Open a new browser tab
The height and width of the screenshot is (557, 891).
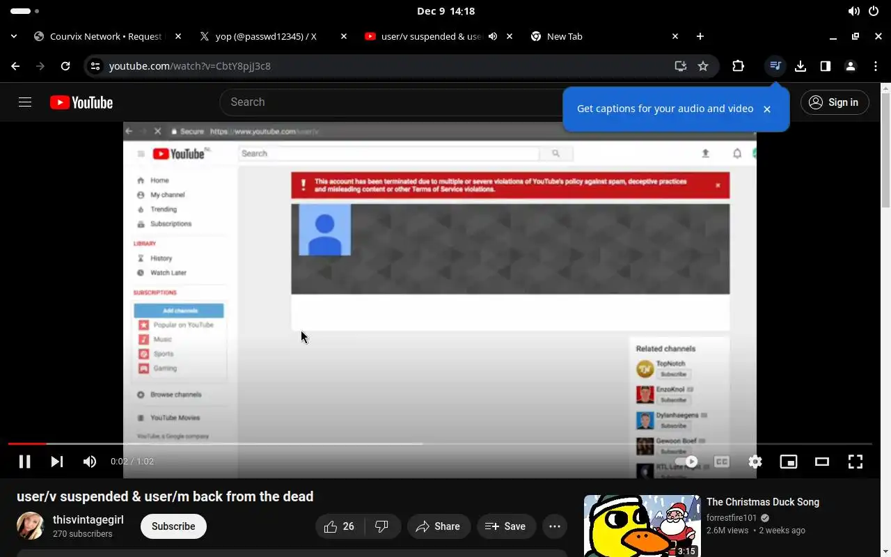[700, 36]
